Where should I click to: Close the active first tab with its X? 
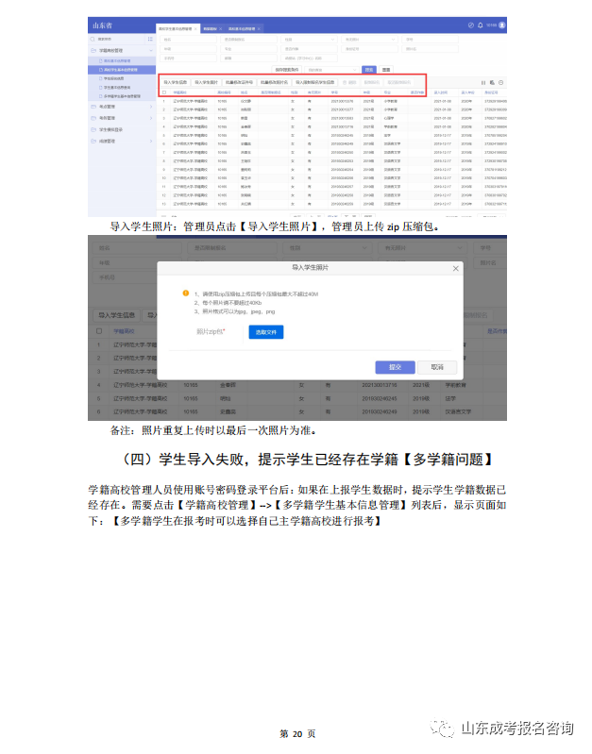195,29
